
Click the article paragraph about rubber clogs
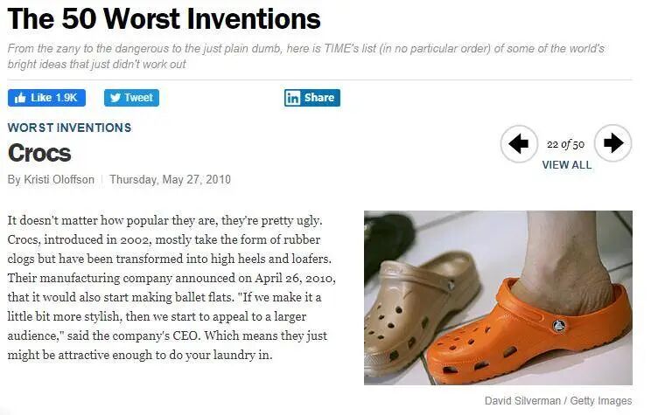171,287
